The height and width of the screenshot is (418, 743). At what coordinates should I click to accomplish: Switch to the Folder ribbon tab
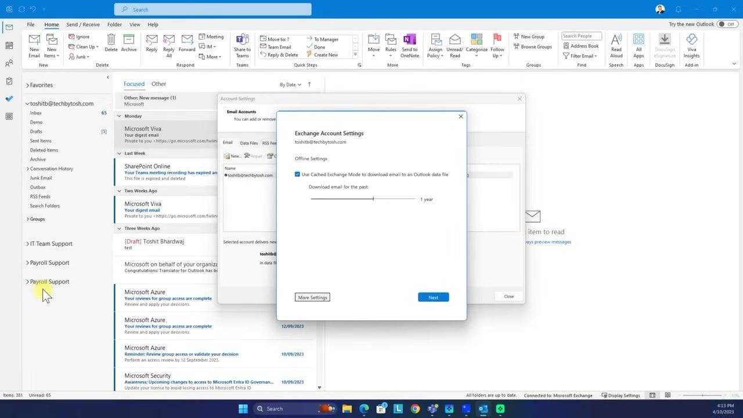tap(114, 24)
